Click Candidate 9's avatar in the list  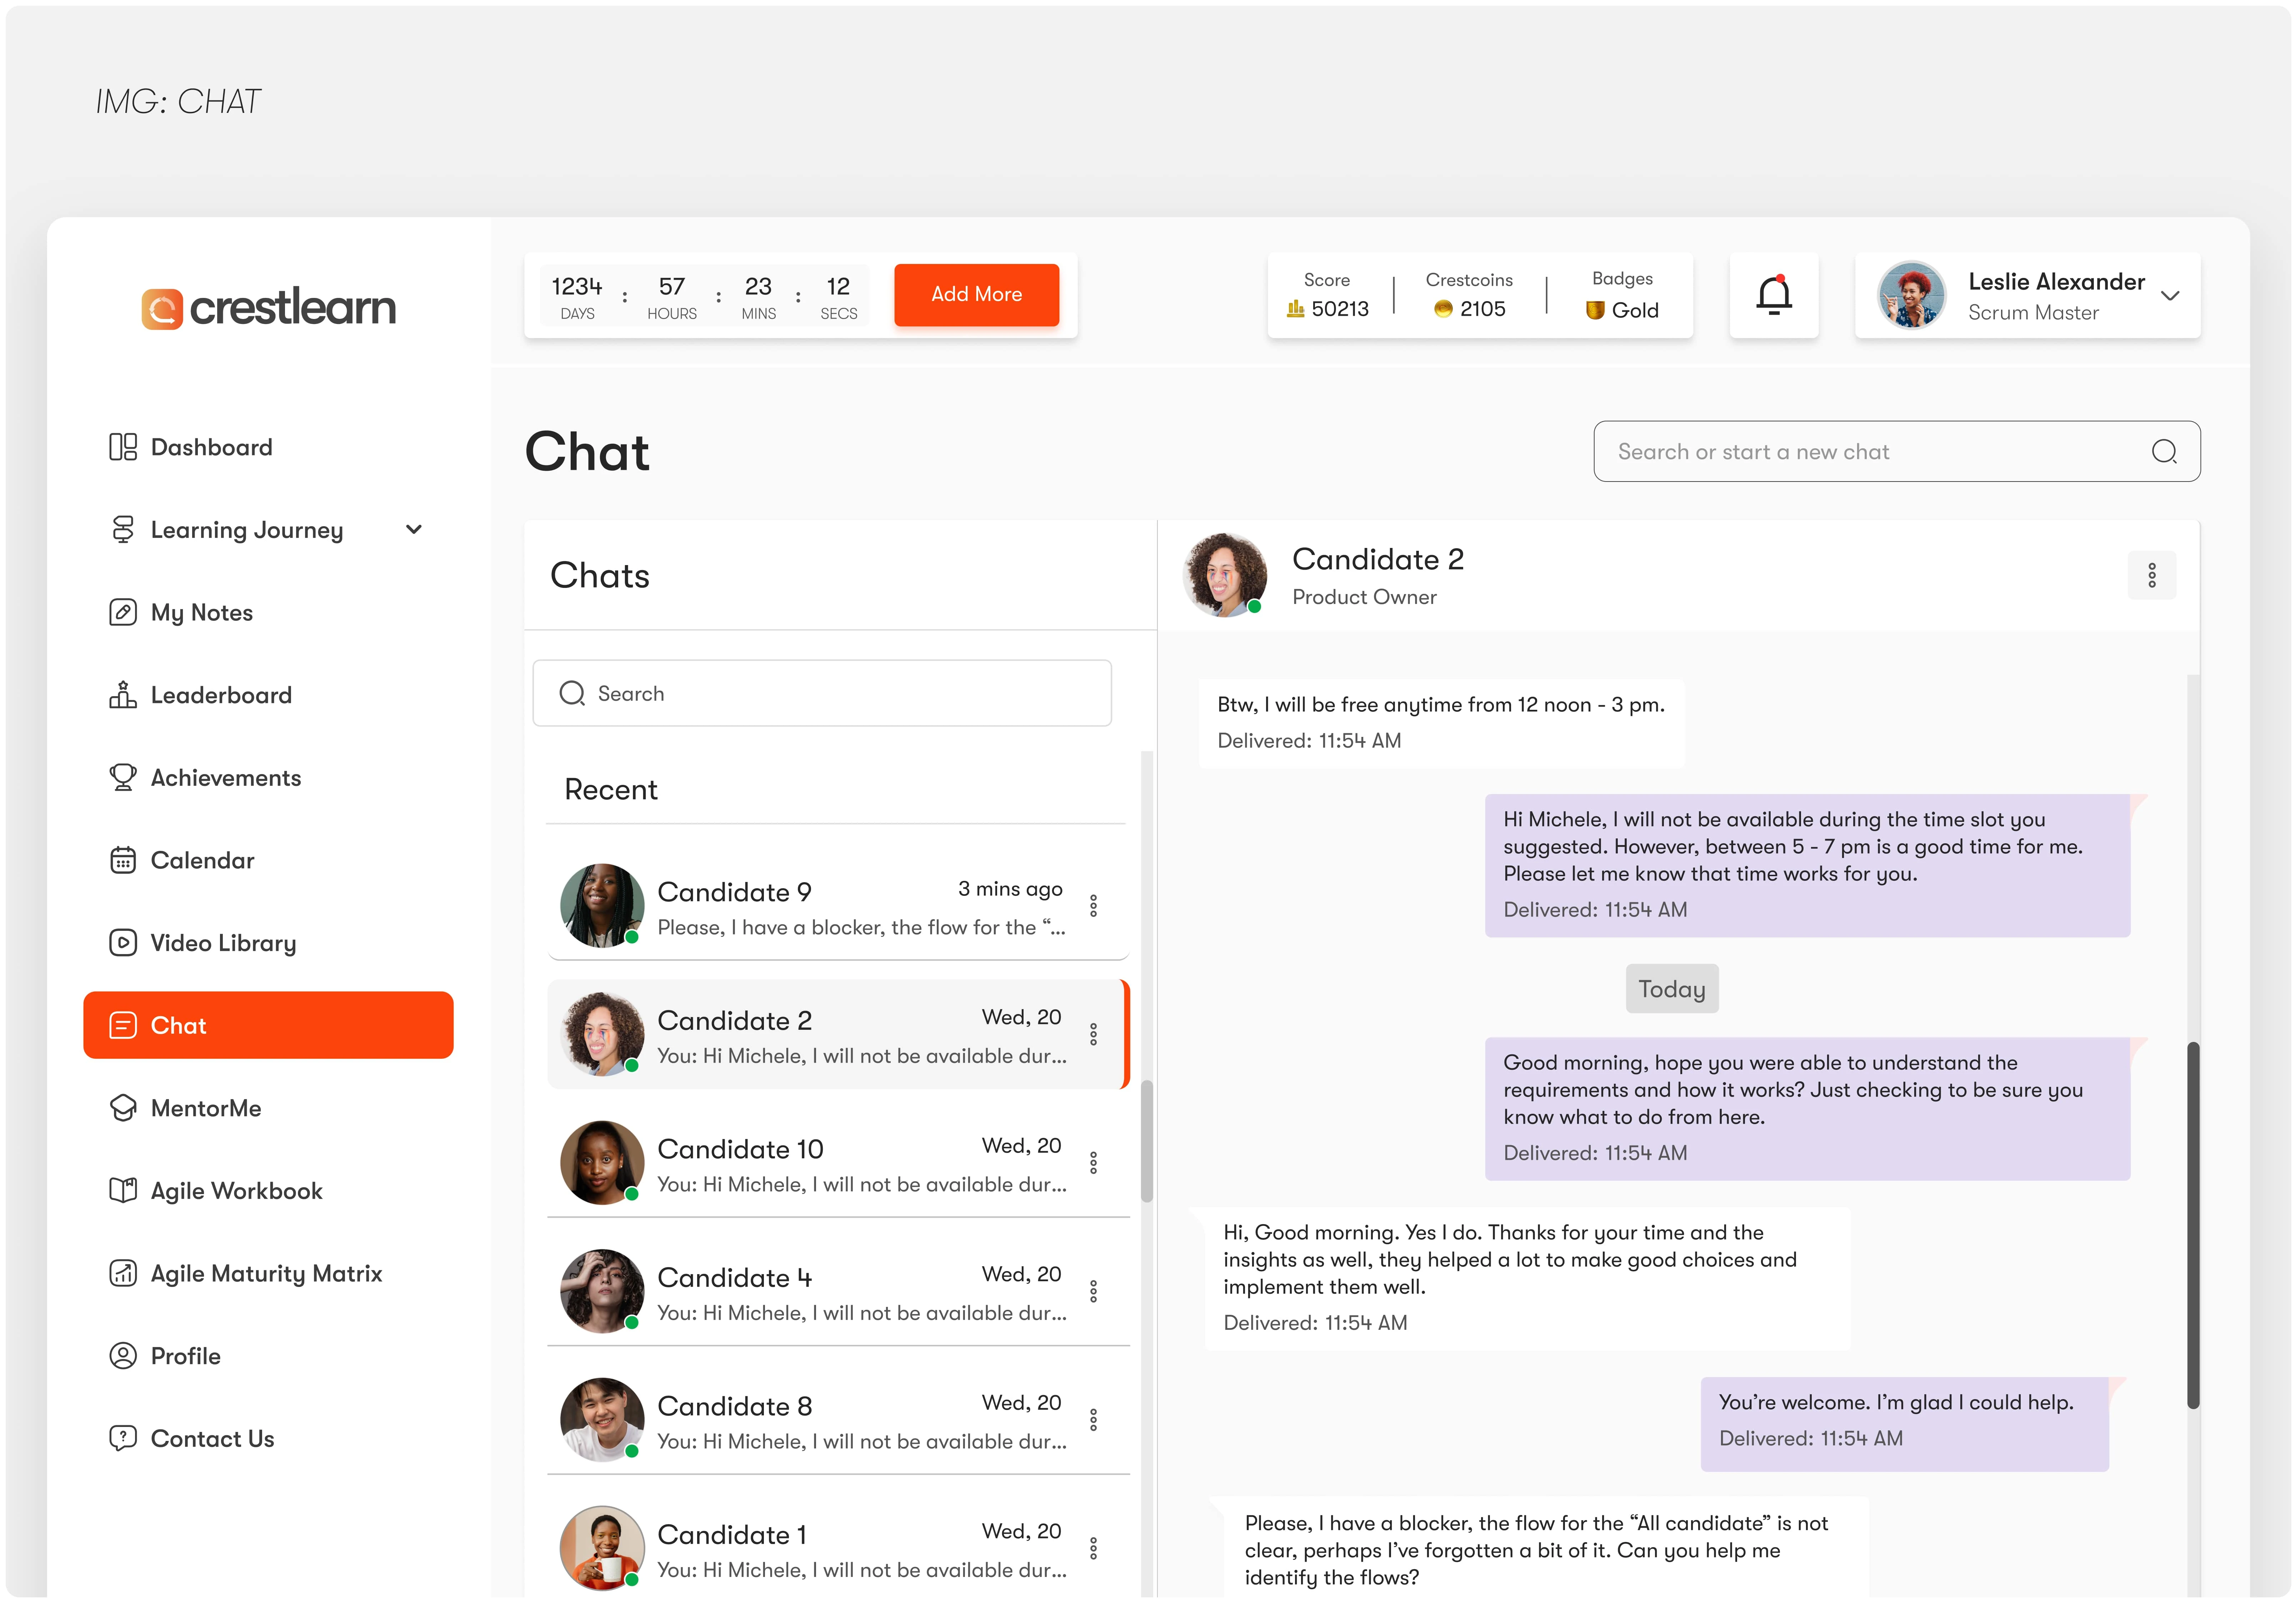tap(602, 906)
